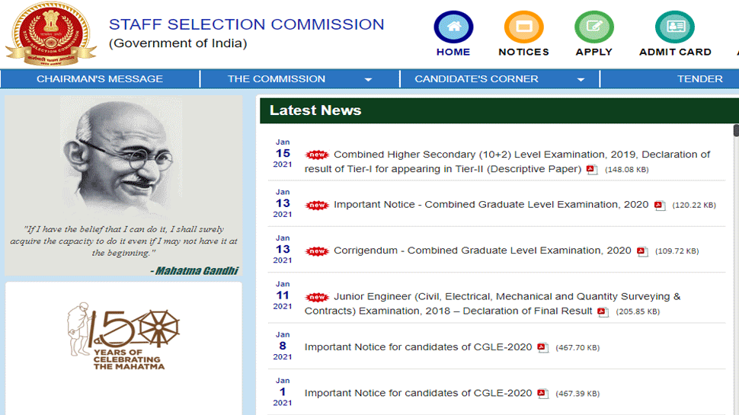Open Important Notice Combined Graduate Level 2020 link

click(x=491, y=204)
